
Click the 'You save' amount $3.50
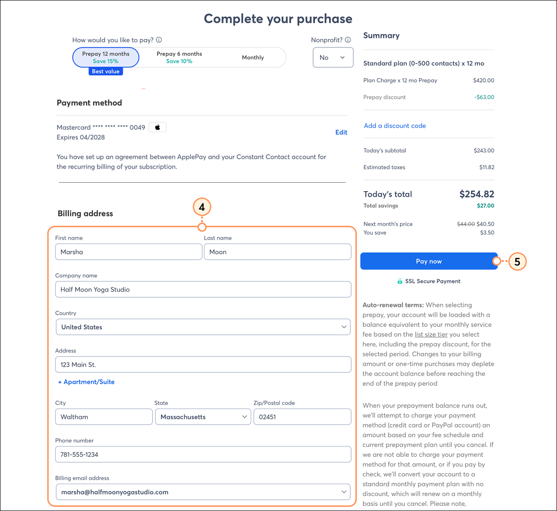[487, 233]
